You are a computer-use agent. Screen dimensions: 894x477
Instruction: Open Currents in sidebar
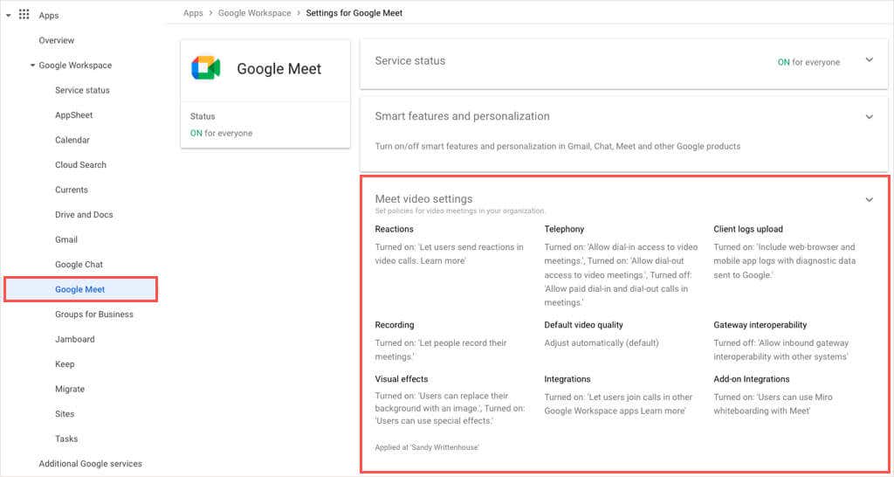(x=72, y=190)
